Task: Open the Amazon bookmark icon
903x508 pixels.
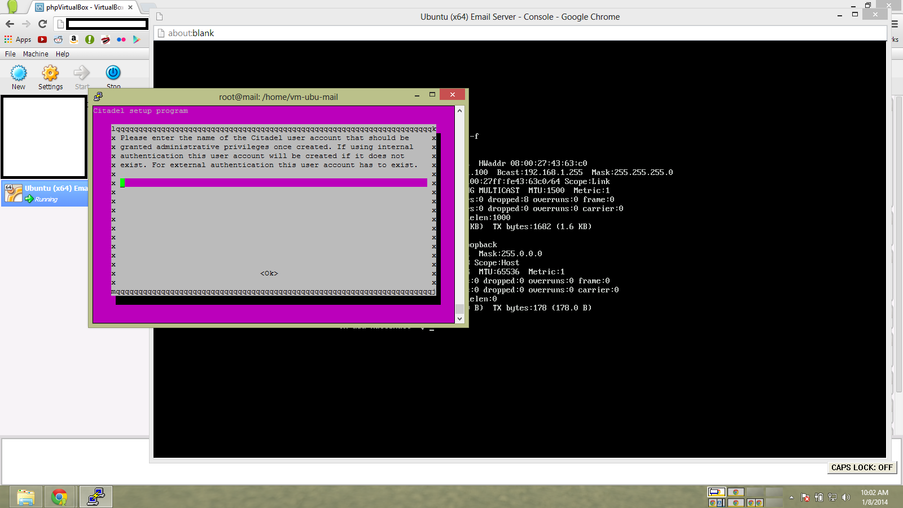Action: (x=73, y=40)
